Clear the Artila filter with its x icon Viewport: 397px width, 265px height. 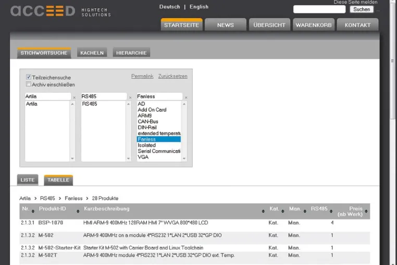tap(74, 98)
